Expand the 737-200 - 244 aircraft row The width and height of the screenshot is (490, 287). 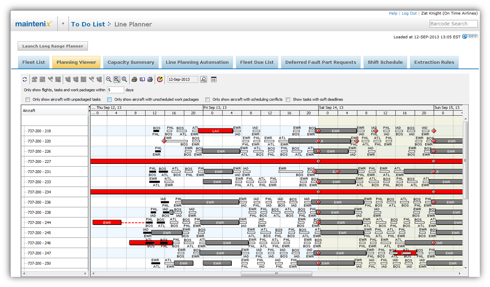tap(25, 223)
